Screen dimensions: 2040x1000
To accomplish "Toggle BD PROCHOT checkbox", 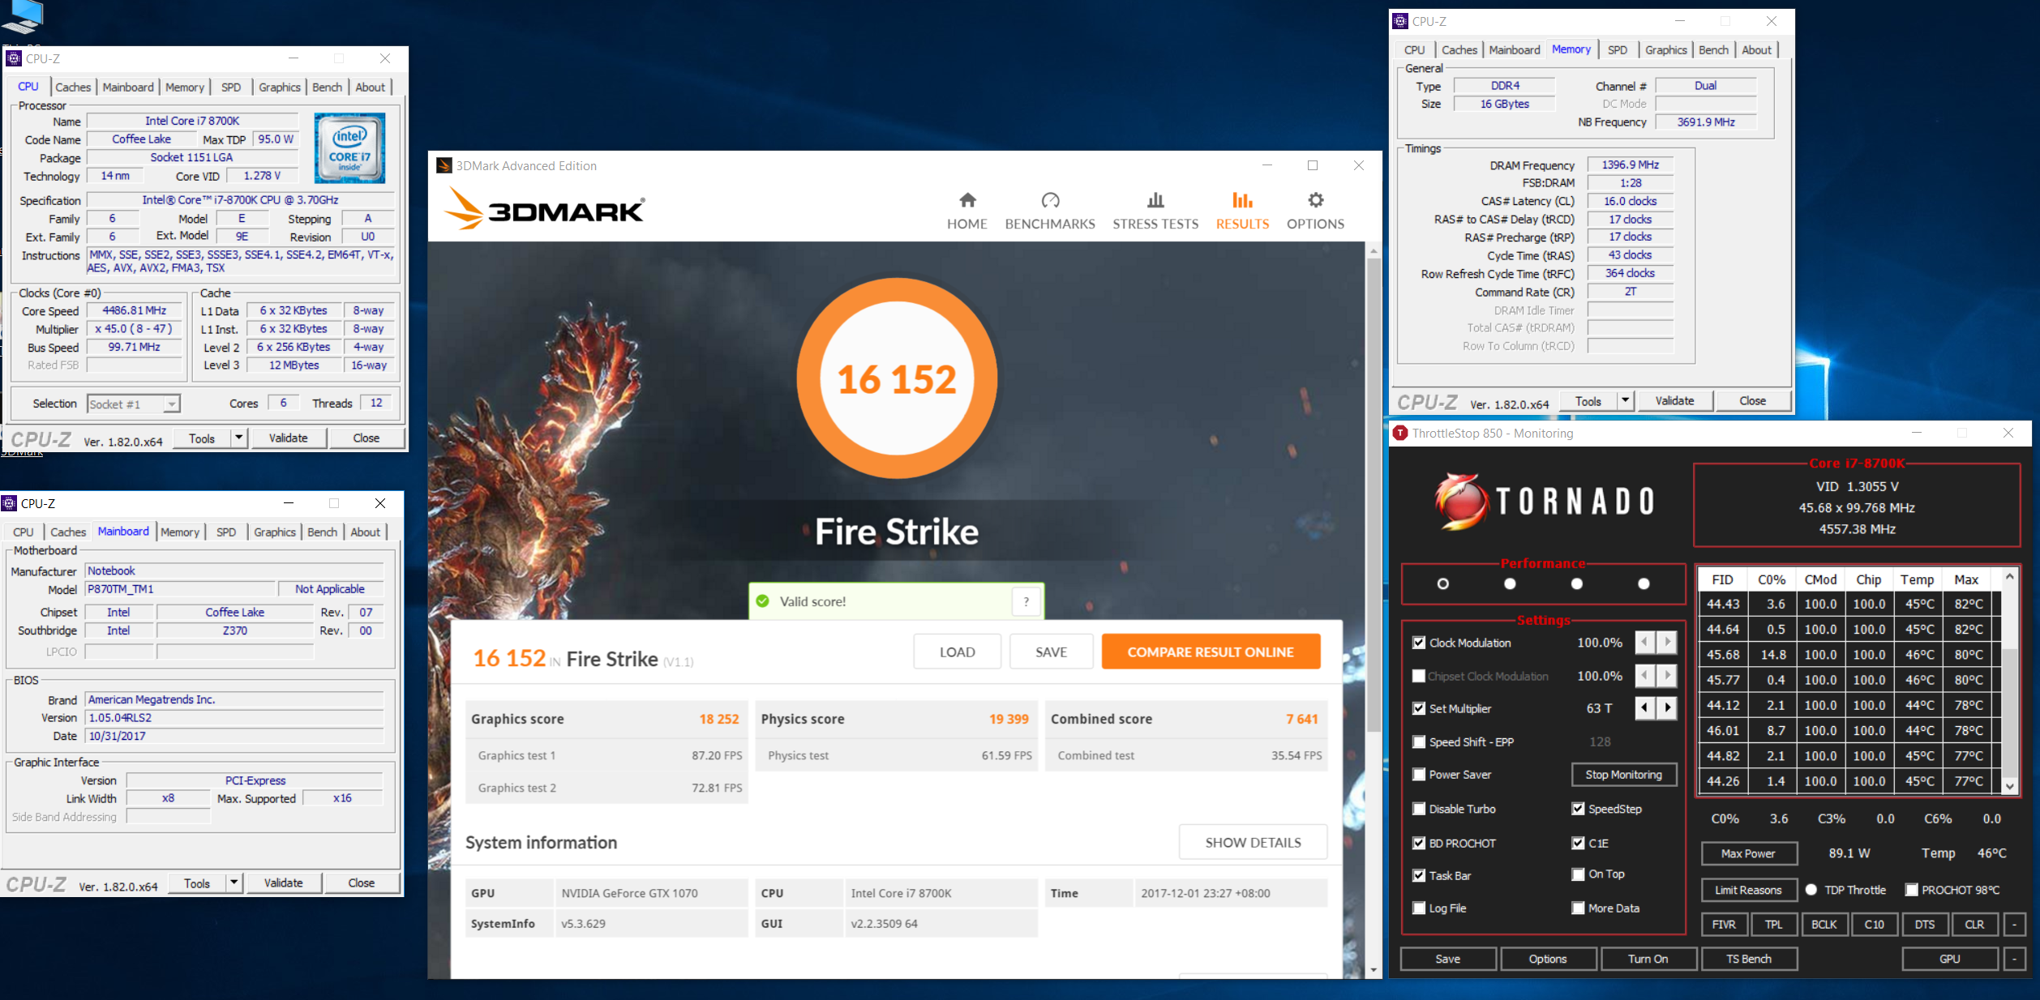I will [1418, 843].
